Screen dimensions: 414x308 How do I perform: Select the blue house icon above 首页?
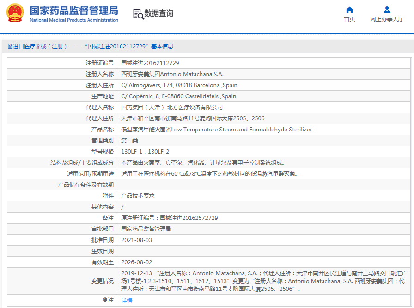(x=349, y=10)
